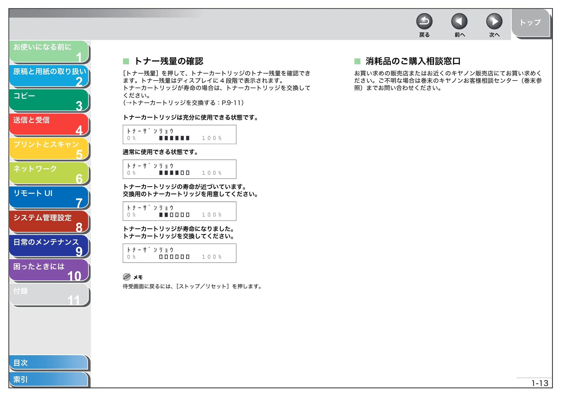561x397 pixels.
Task: Click the full toner gauge display
Action: [x=180, y=134]
